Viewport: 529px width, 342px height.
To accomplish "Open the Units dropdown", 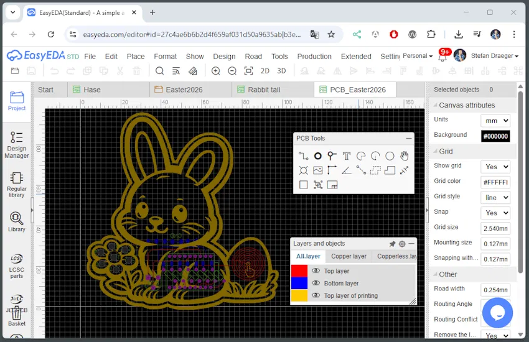I will click(495, 121).
